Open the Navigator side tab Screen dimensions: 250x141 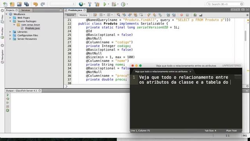(x=2, y=56)
